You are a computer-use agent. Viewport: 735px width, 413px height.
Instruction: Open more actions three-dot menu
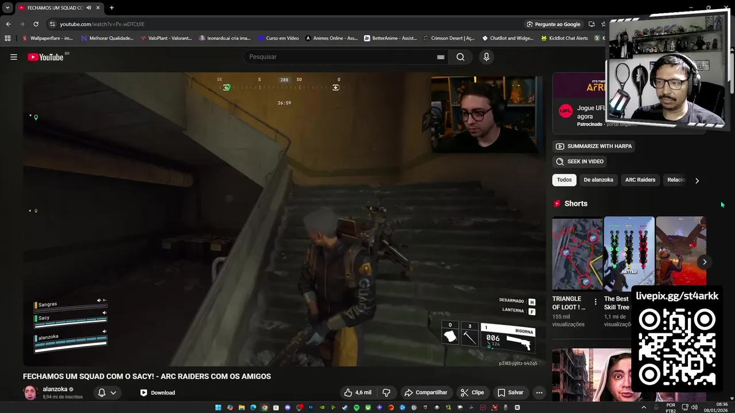539,392
